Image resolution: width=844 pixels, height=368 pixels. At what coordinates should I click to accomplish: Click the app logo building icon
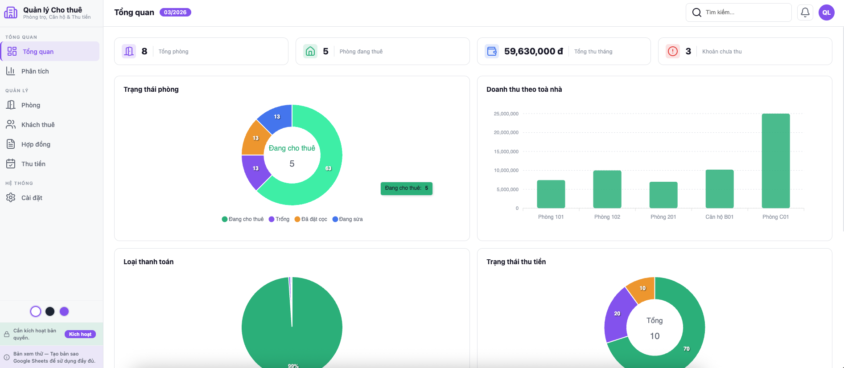coord(11,12)
